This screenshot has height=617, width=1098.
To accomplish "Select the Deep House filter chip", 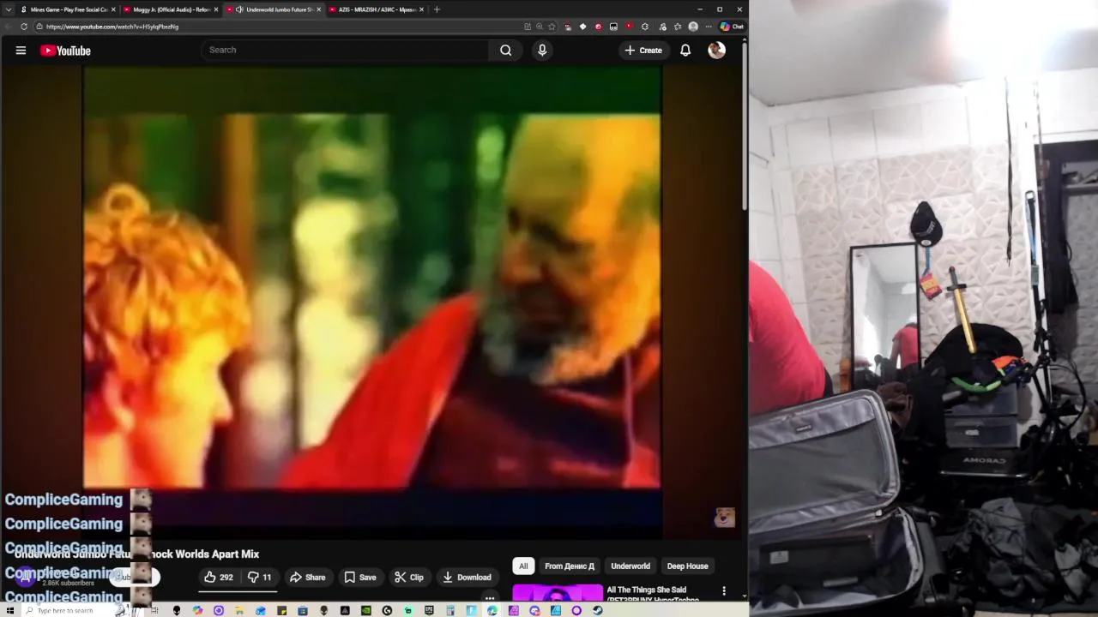I will [x=688, y=566].
